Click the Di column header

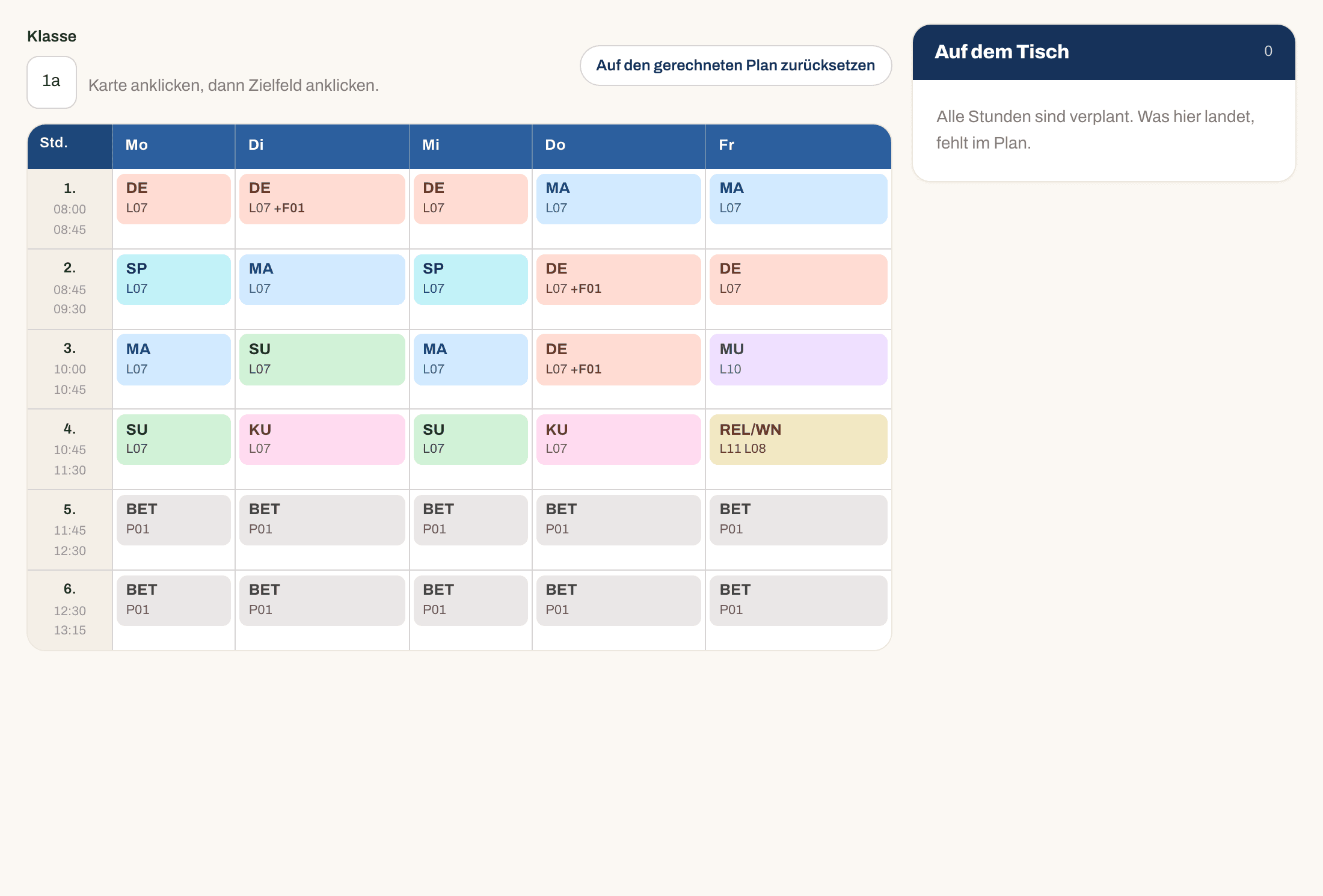pyautogui.click(x=322, y=146)
